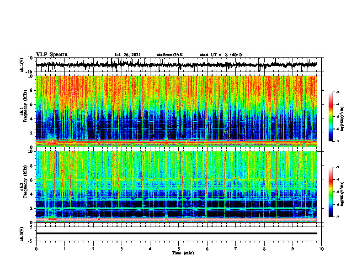
Task: Click the "-3" tick on ch.2 colorbar
Action: (x=337, y=167)
